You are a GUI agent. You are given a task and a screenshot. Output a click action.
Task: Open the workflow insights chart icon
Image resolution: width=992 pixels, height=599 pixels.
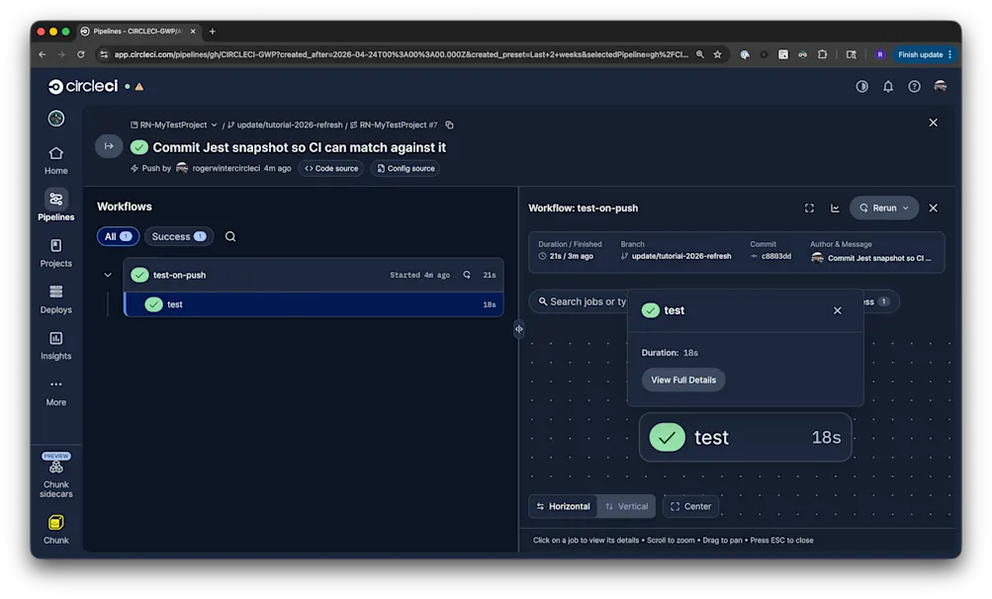pyautogui.click(x=835, y=209)
